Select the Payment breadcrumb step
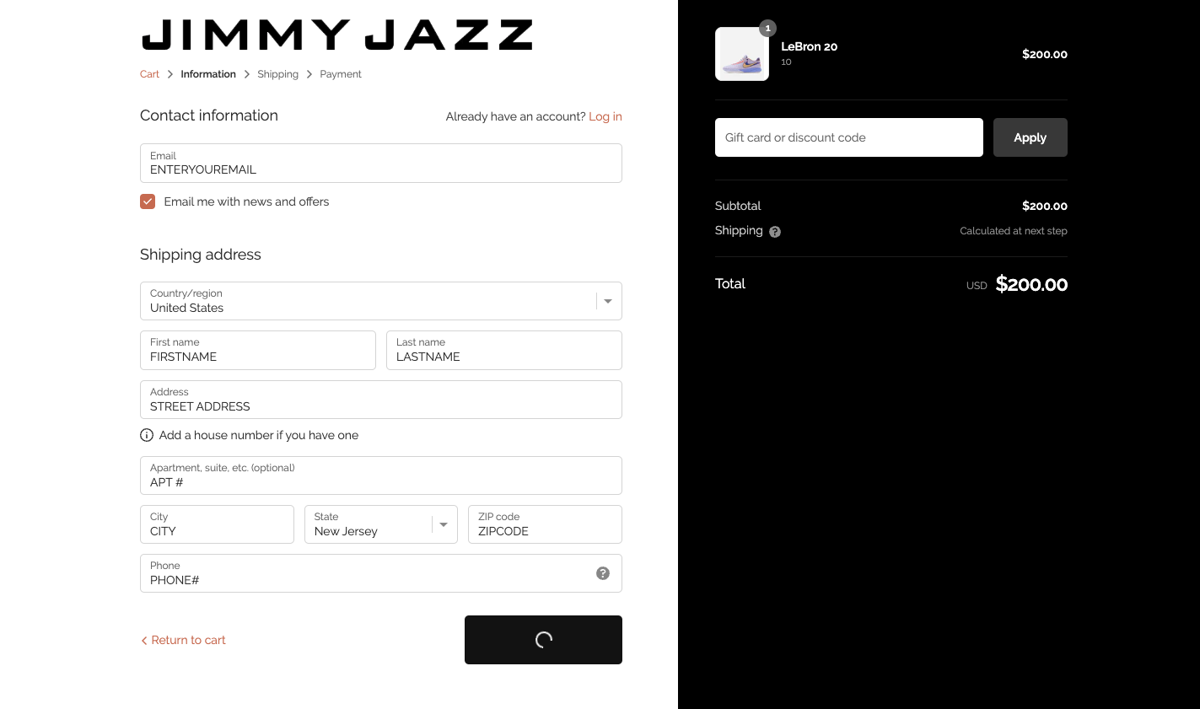This screenshot has width=1200, height=709. coord(341,74)
